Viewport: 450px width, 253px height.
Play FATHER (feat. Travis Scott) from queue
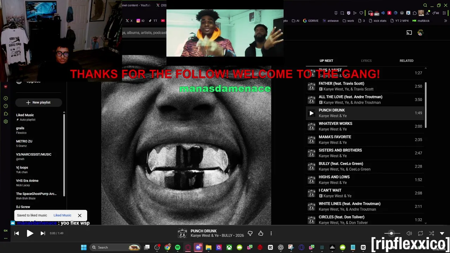click(365, 86)
